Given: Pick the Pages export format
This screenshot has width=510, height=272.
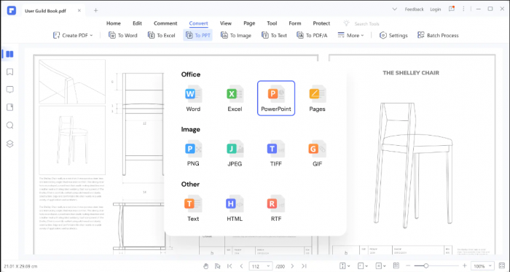Looking at the screenshot, I should 317,98.
